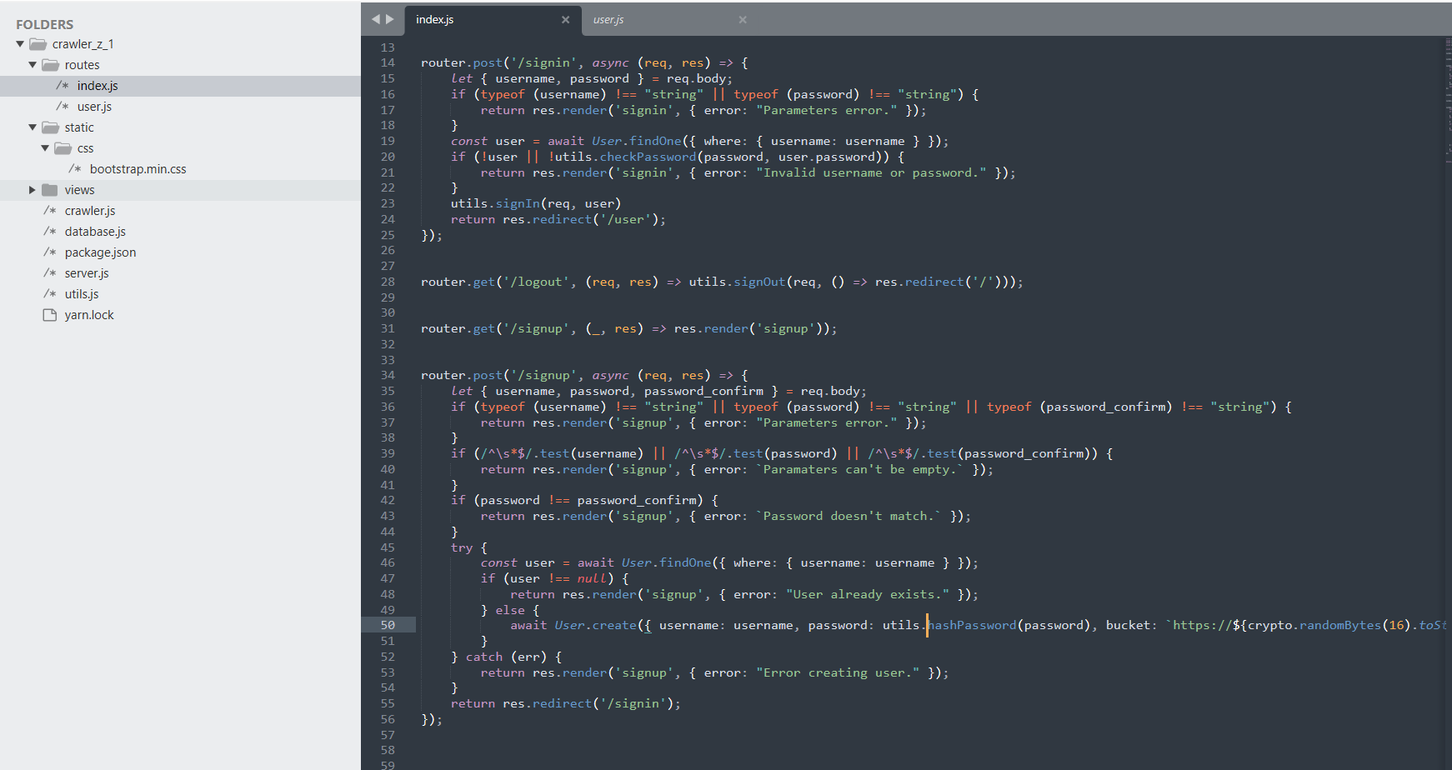
Task: Click file type icon beside user.js in sidebar
Action: pyautogui.click(x=63, y=107)
